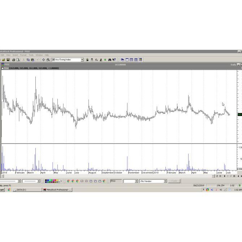
Task: Click the padlock icon in toolbar
Action: [x=87, y=60]
